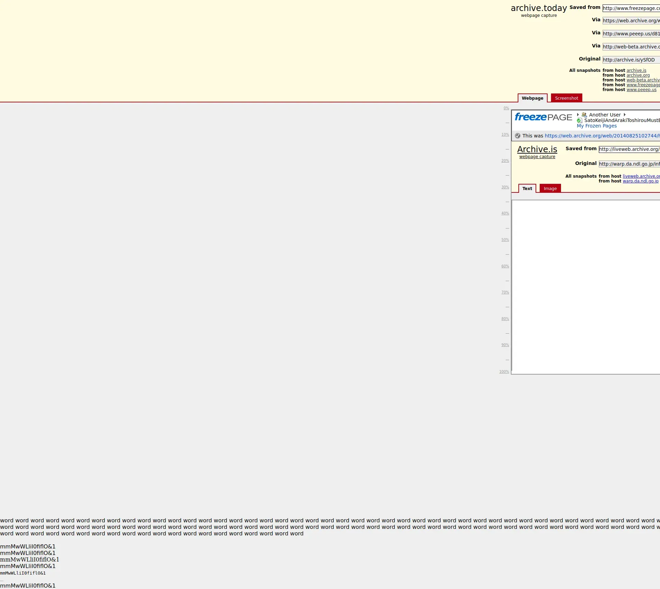Click the archive.today logo heading
This screenshot has width=660, height=589.
pyautogui.click(x=539, y=8)
